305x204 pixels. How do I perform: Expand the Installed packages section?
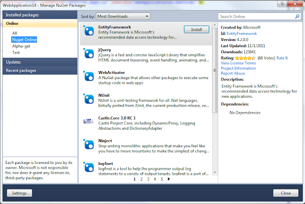40,15
